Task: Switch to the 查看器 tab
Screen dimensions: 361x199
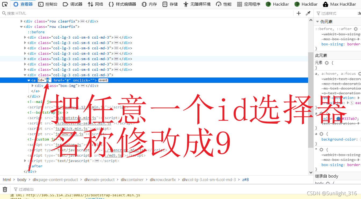Action: [x=23, y=4]
